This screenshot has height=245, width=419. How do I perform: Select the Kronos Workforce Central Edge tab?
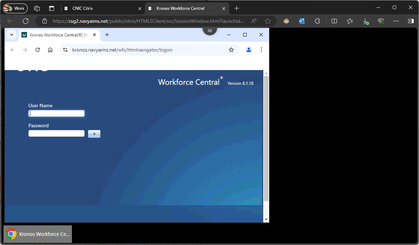coord(185,8)
